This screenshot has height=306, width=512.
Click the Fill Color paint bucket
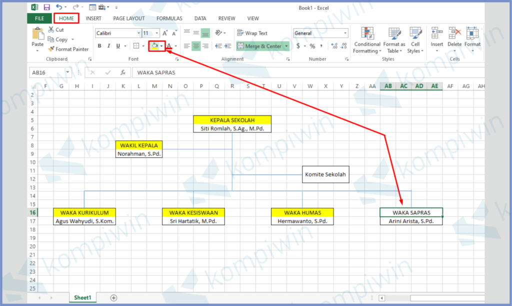154,46
